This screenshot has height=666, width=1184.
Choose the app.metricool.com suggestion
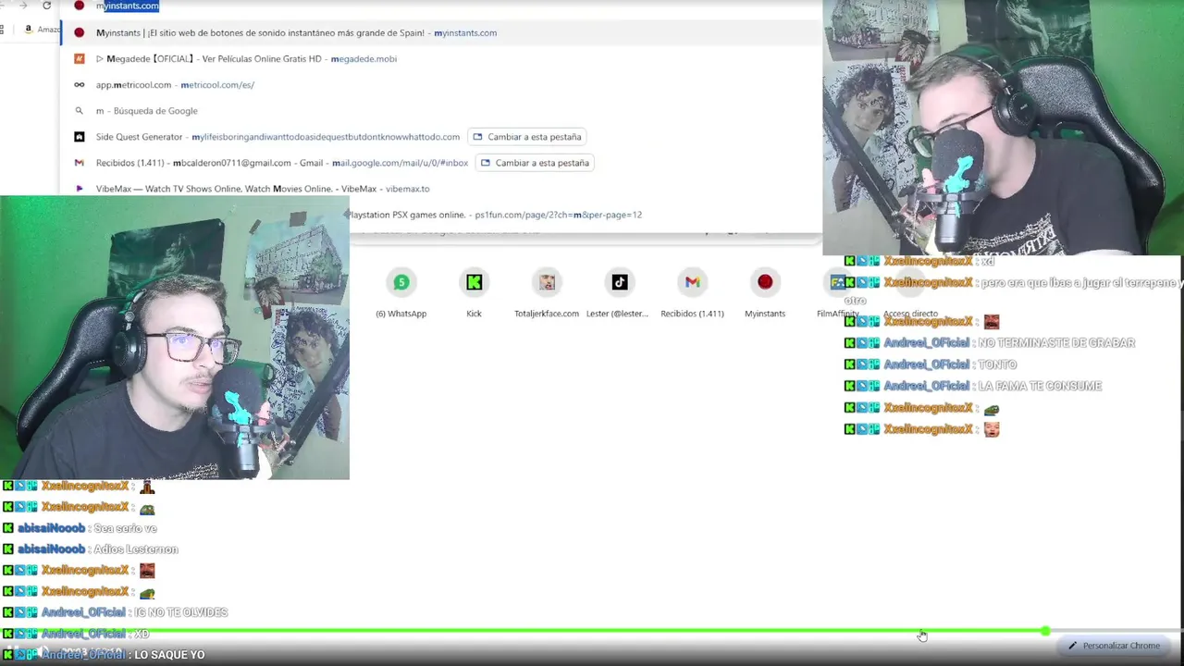(x=441, y=84)
